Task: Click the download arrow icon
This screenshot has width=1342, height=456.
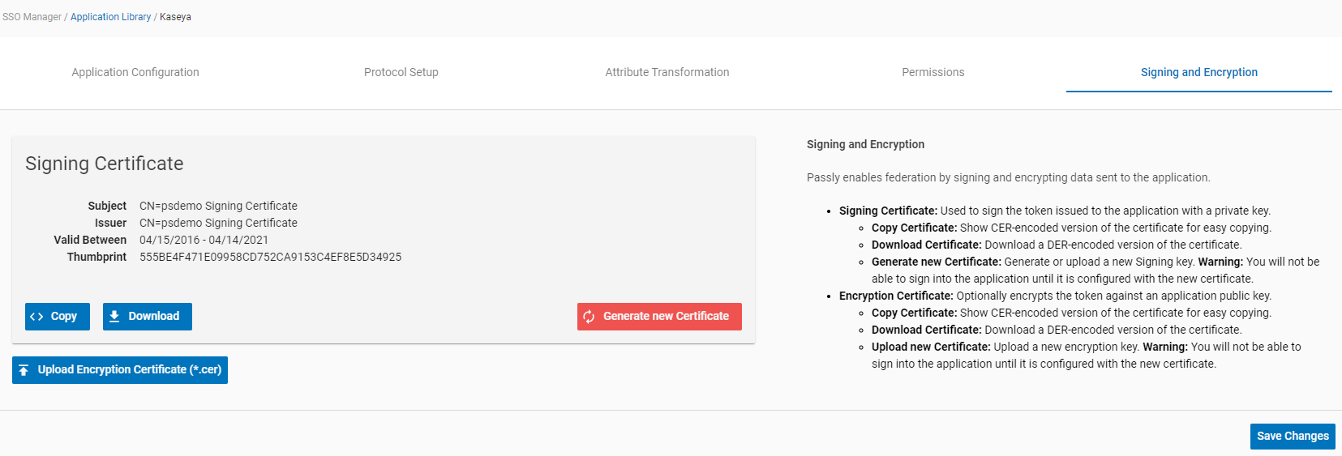Action: click(x=114, y=316)
